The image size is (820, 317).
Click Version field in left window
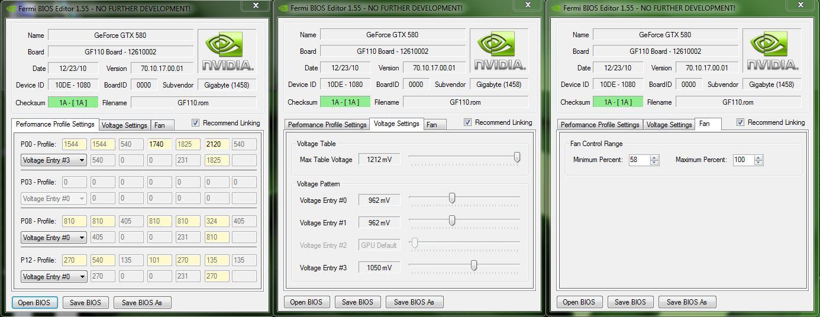(x=162, y=69)
